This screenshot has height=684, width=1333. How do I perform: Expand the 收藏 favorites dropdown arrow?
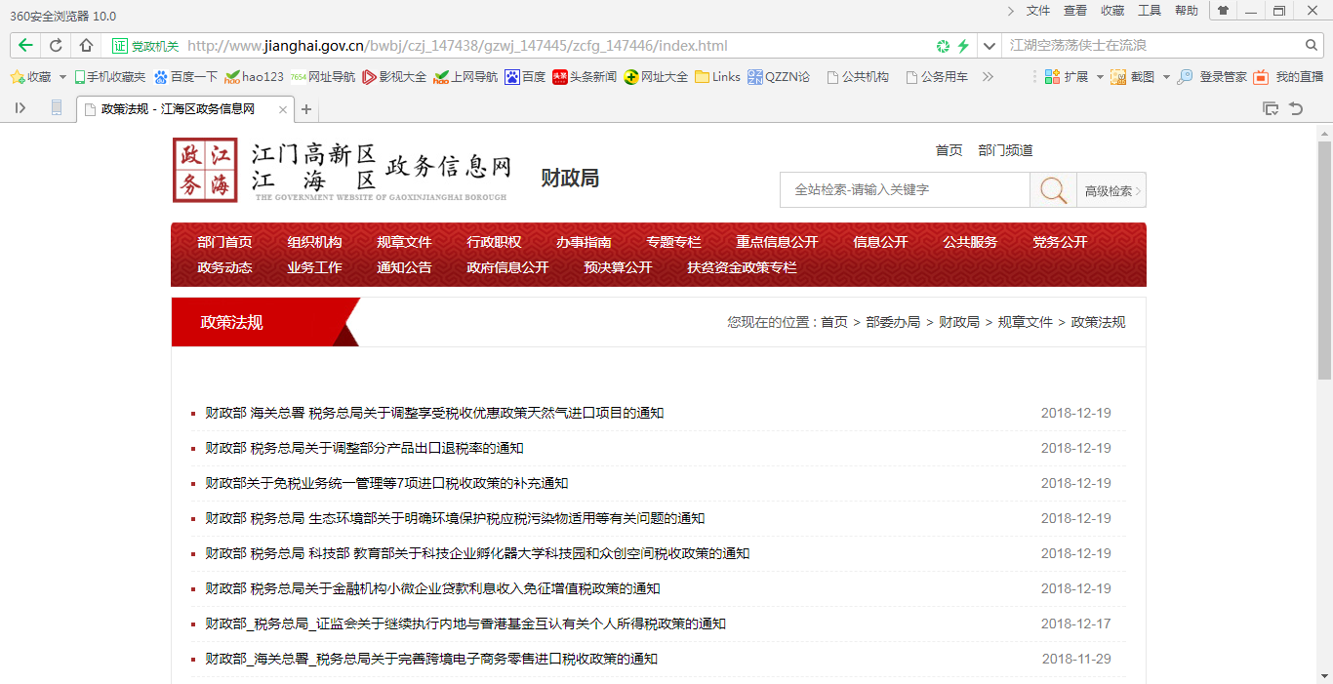(x=63, y=77)
